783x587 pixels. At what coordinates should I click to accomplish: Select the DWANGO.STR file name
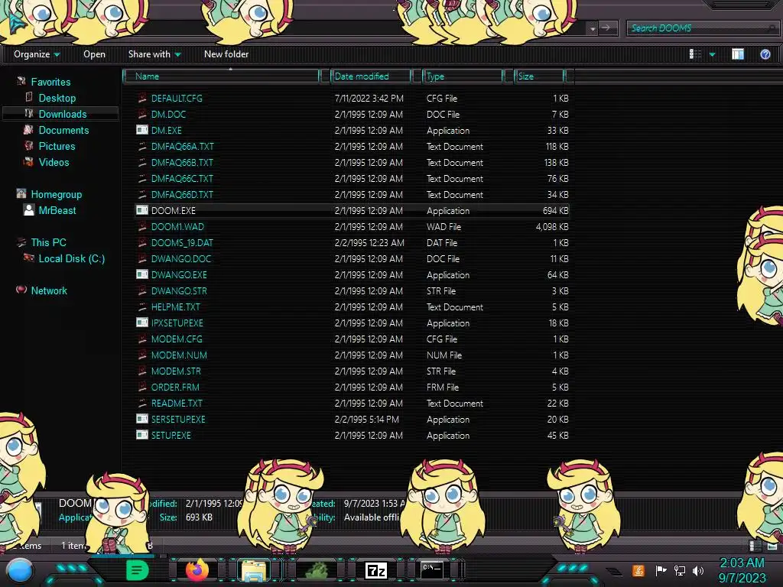[x=179, y=290]
